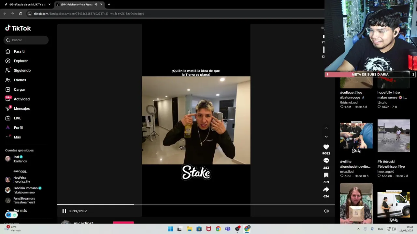
Task: Open a new browser tab
Action: (109, 5)
